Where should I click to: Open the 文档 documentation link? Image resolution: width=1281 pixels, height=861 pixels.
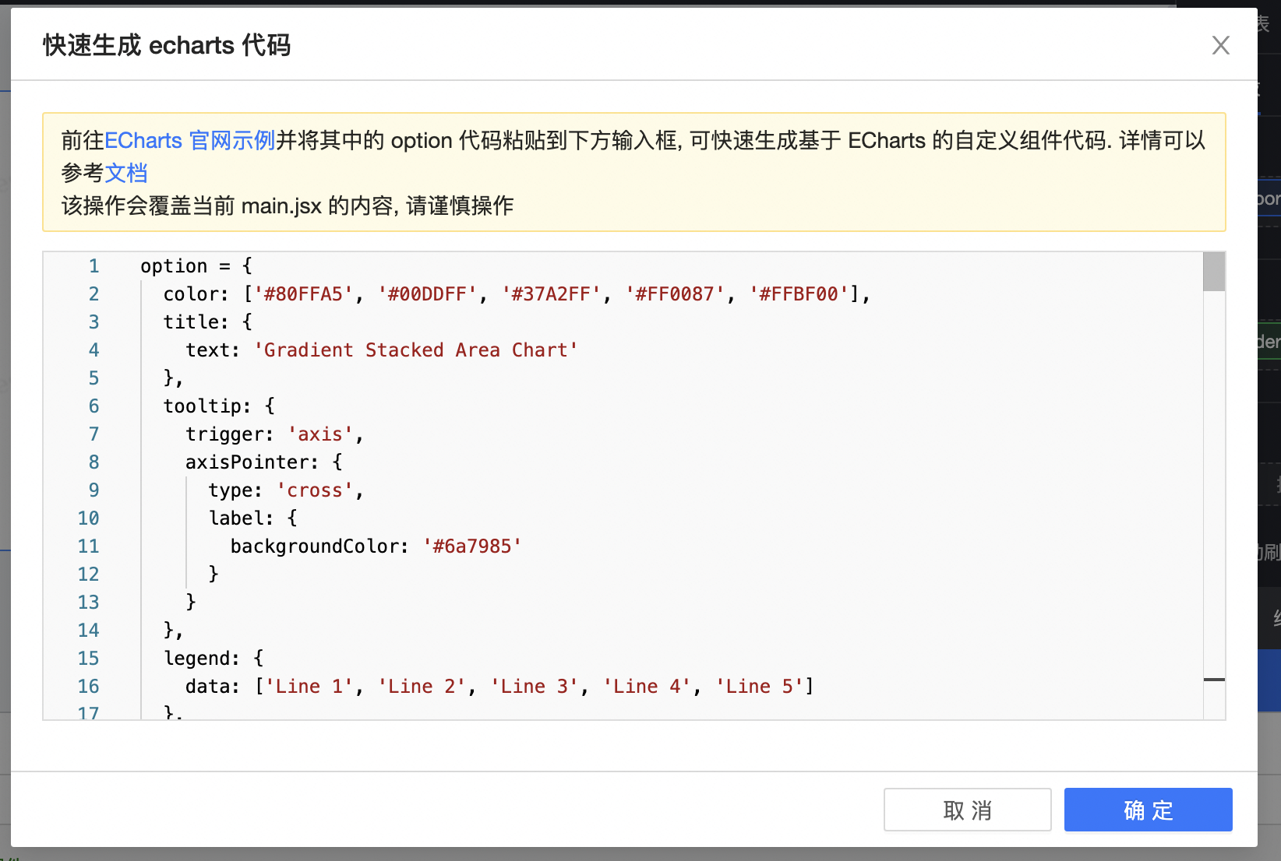(x=126, y=173)
